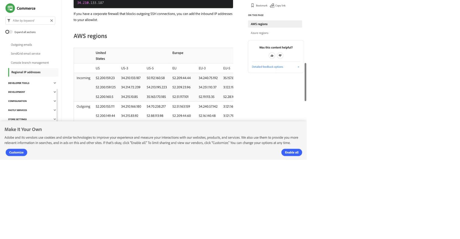
Task: Select IP 54.213.195.223
Action: 157,87
